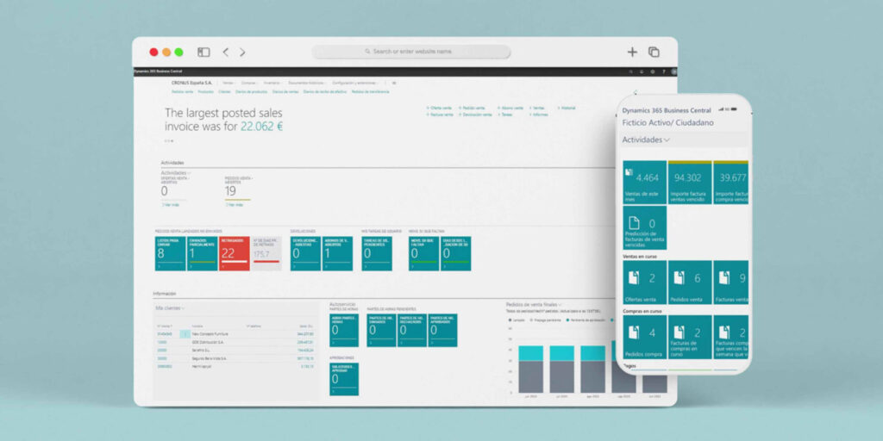Open the Ventas de este mes tile on phone
Screen dimensions: 883x441
tap(644, 182)
